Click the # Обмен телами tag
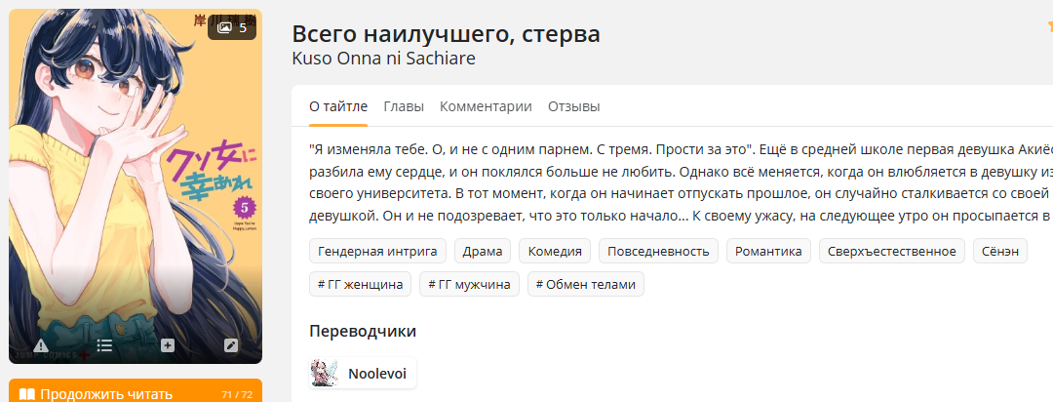The height and width of the screenshot is (402, 1053). (586, 284)
